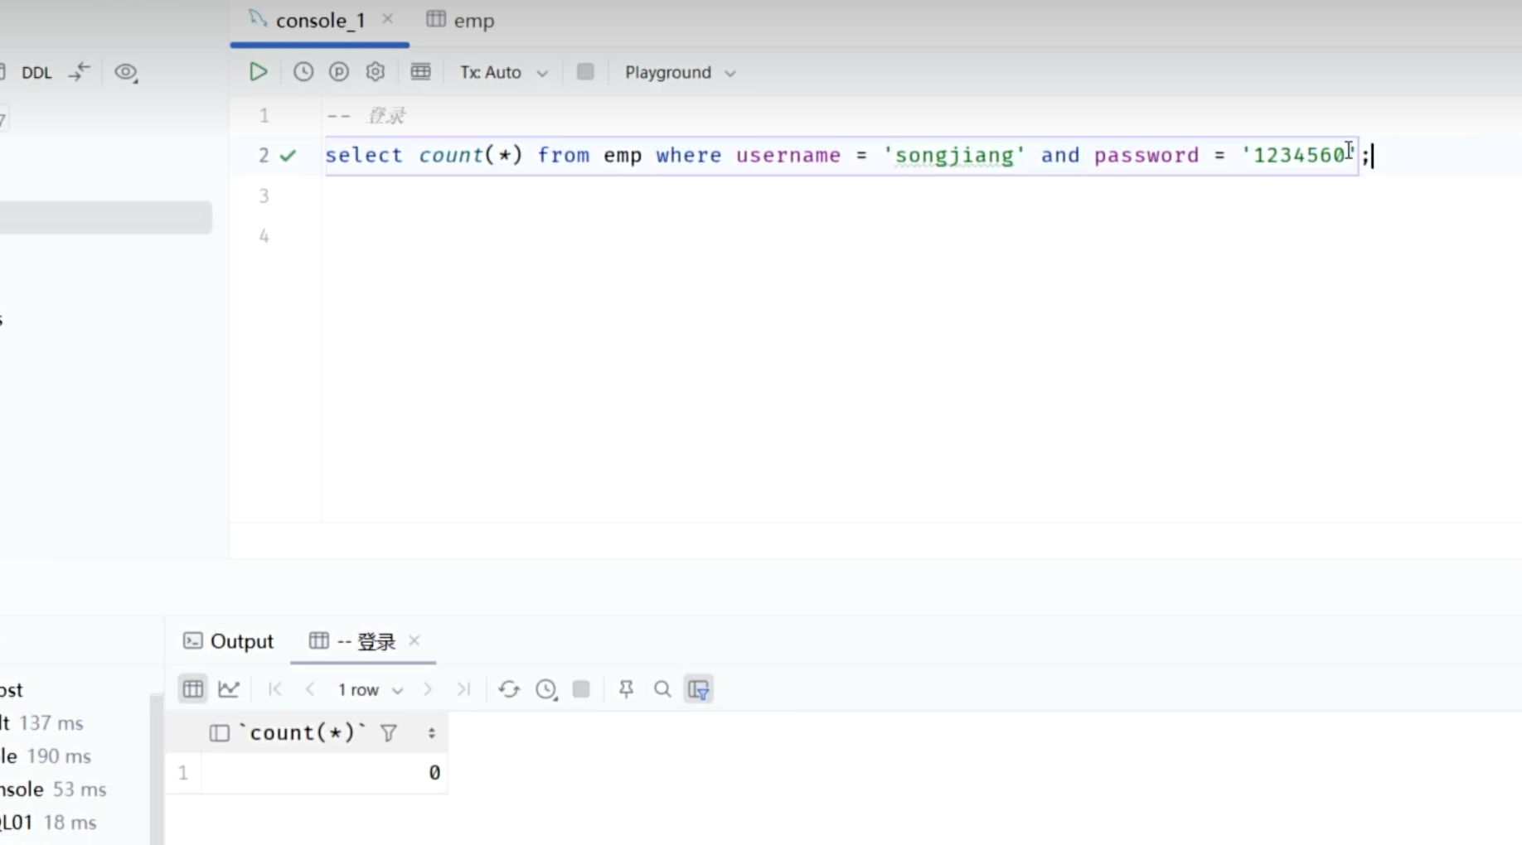Reload results with refresh icon
The height and width of the screenshot is (845, 1522).
(509, 689)
